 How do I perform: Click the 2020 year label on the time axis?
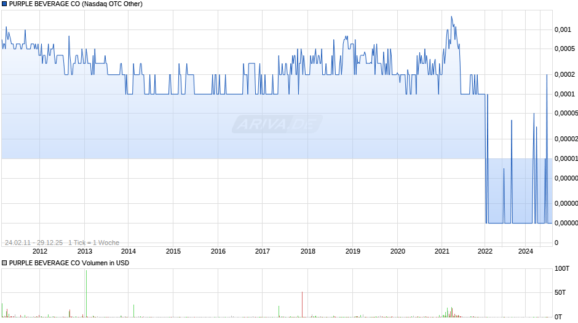(x=398, y=251)
